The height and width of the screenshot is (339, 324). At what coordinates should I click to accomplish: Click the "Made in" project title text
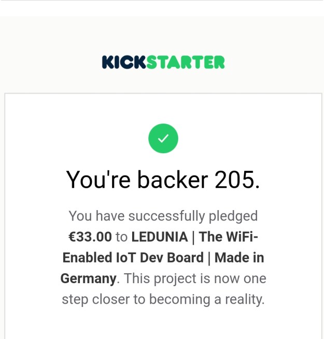tap(240, 258)
